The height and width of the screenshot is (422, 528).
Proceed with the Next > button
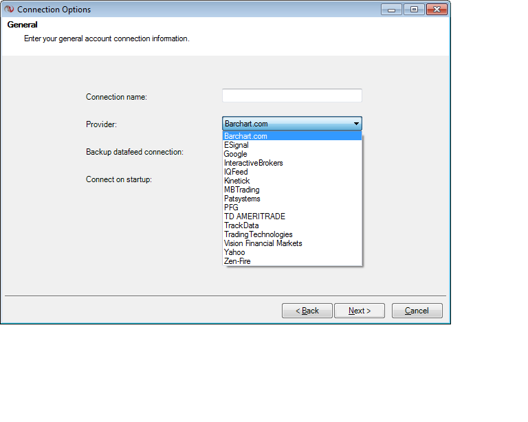click(360, 311)
